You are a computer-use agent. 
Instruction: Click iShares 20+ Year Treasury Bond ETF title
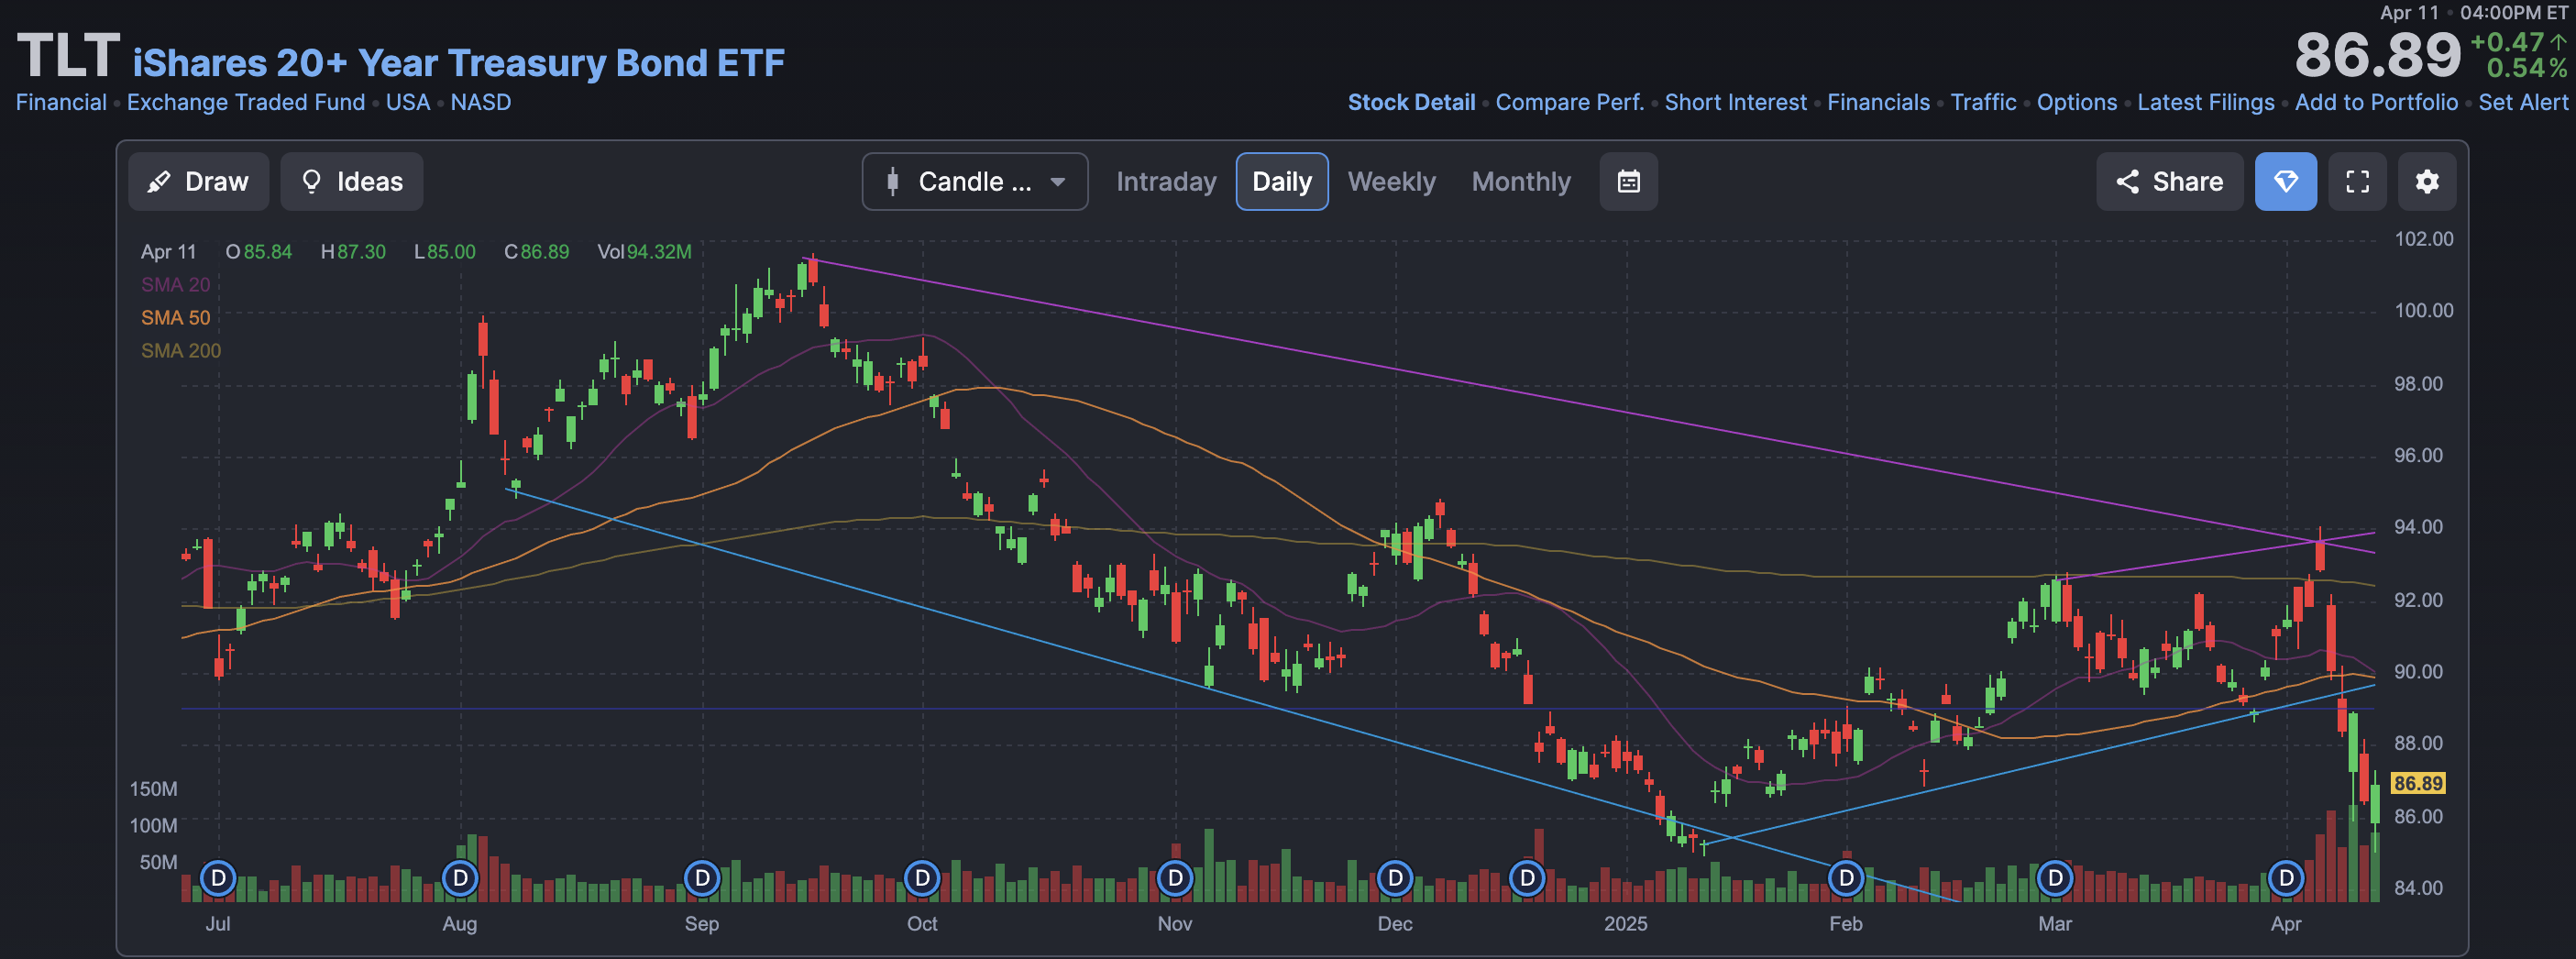(458, 63)
